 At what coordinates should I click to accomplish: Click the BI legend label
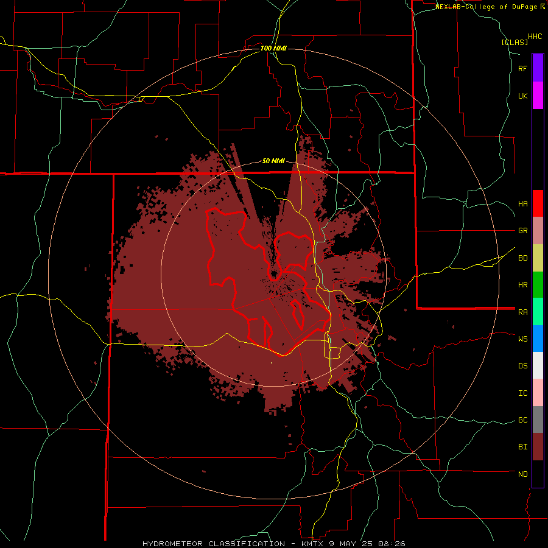522,447
